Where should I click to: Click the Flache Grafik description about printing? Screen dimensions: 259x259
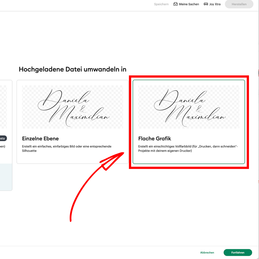point(188,149)
